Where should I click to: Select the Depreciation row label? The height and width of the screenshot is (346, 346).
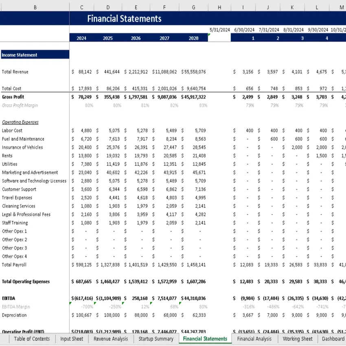tap(13, 315)
